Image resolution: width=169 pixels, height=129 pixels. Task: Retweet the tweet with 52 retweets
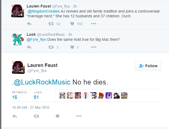point(51,24)
